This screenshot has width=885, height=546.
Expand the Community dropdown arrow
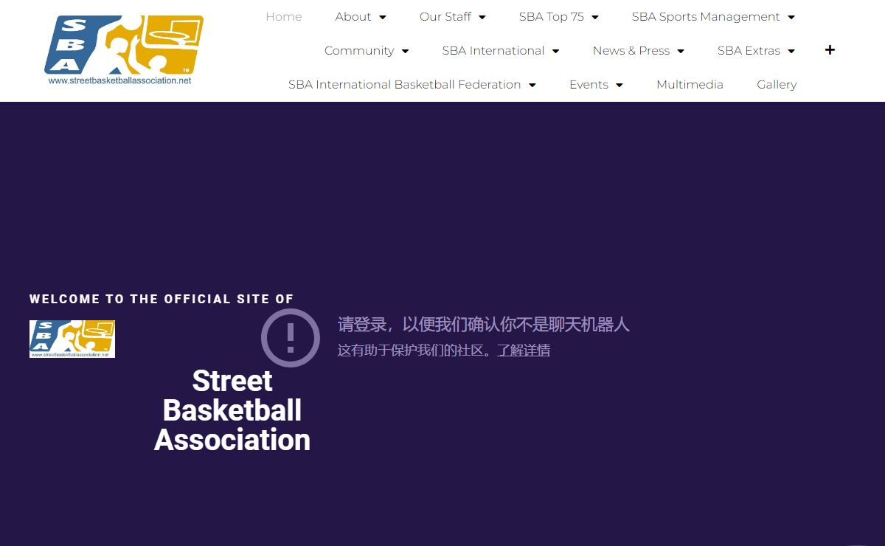click(405, 51)
